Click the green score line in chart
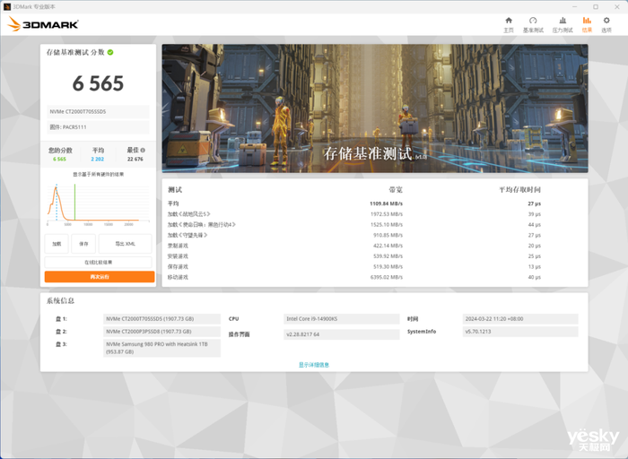 [x=74, y=202]
